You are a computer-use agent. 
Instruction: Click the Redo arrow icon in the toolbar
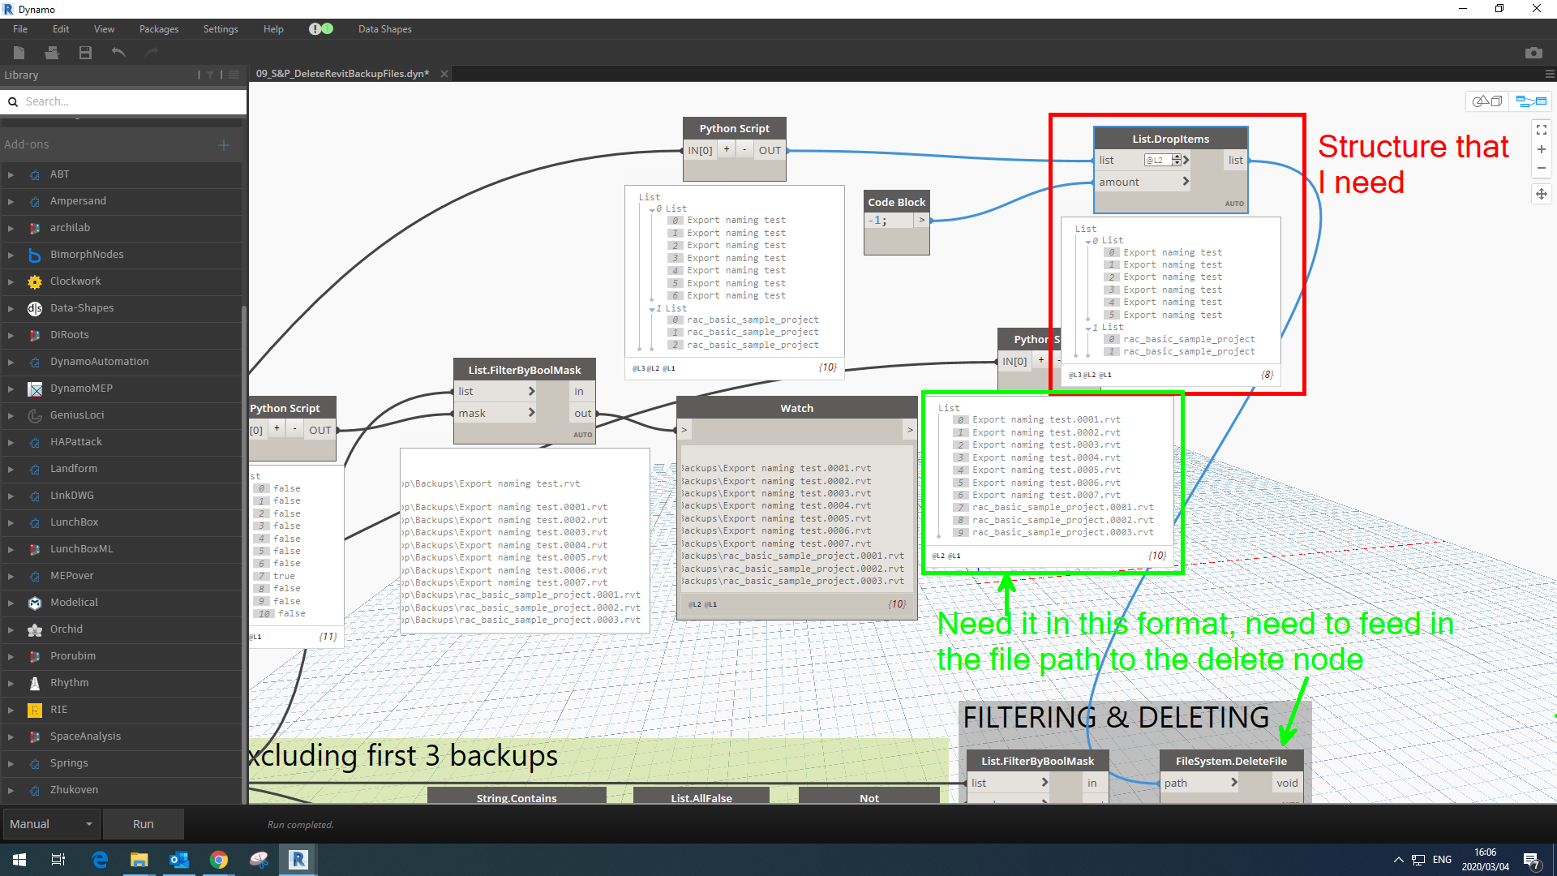pyautogui.click(x=152, y=53)
